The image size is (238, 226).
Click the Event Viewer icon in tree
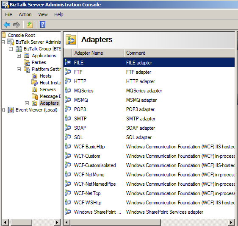11,110
